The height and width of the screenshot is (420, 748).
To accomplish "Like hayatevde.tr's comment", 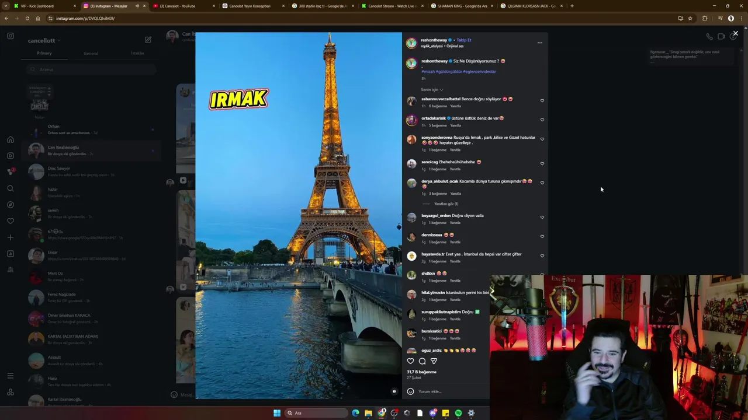I will pos(542,256).
